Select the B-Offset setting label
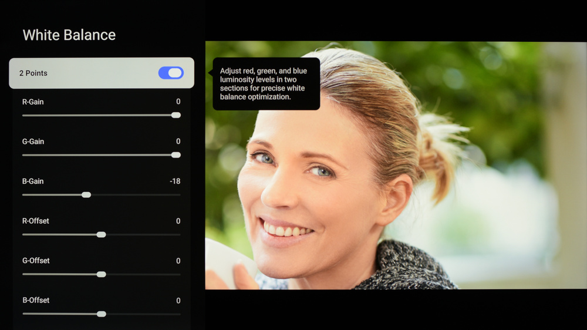Screen dimensions: 587x330 pos(36,301)
